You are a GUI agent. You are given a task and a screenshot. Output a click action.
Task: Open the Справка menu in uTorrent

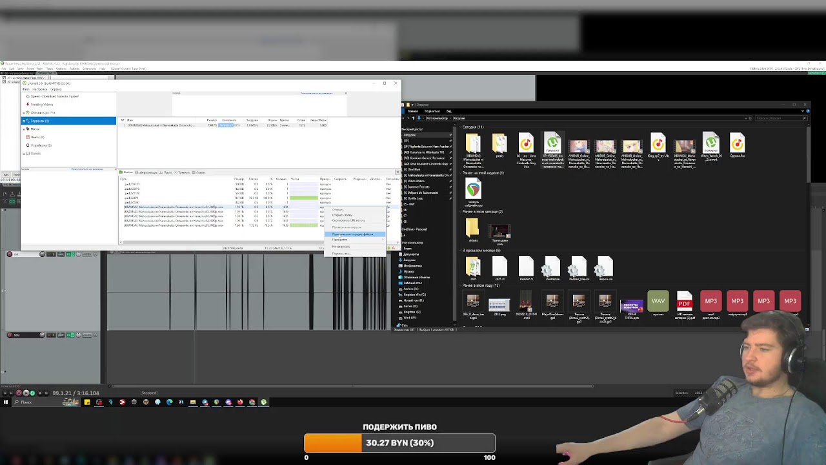(x=56, y=89)
